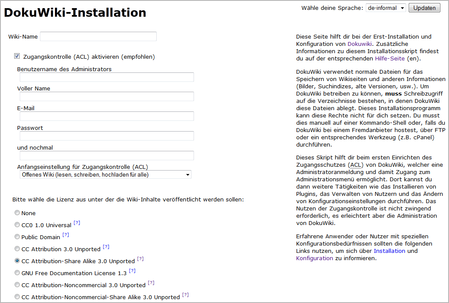Viewport: 449px width, 303px height.
Task: Click the Updaten button
Action: click(425, 8)
